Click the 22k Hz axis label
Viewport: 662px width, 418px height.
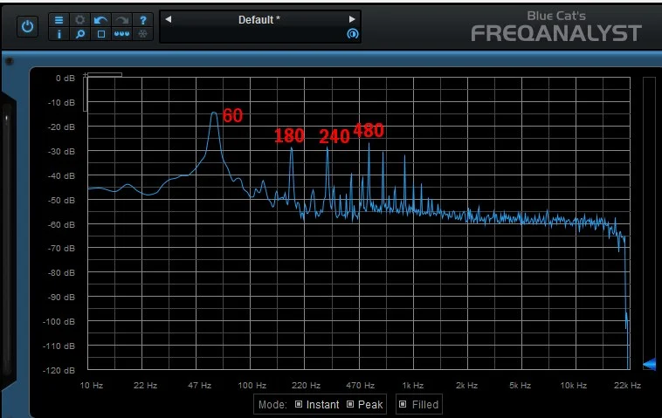(627, 385)
